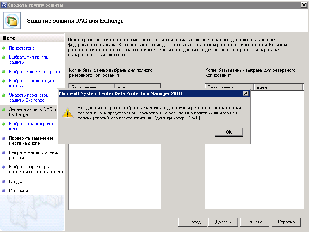Image resolution: width=309 pixels, height=232 pixels.
Task: Open the Приветствие step
Action: coord(22,48)
